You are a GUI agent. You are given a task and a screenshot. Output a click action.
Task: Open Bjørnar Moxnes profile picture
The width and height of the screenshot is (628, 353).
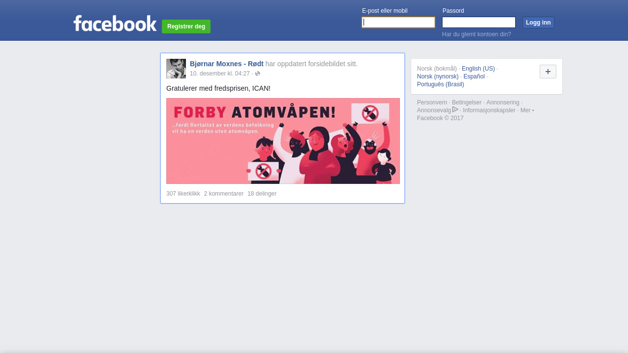pyautogui.click(x=176, y=69)
